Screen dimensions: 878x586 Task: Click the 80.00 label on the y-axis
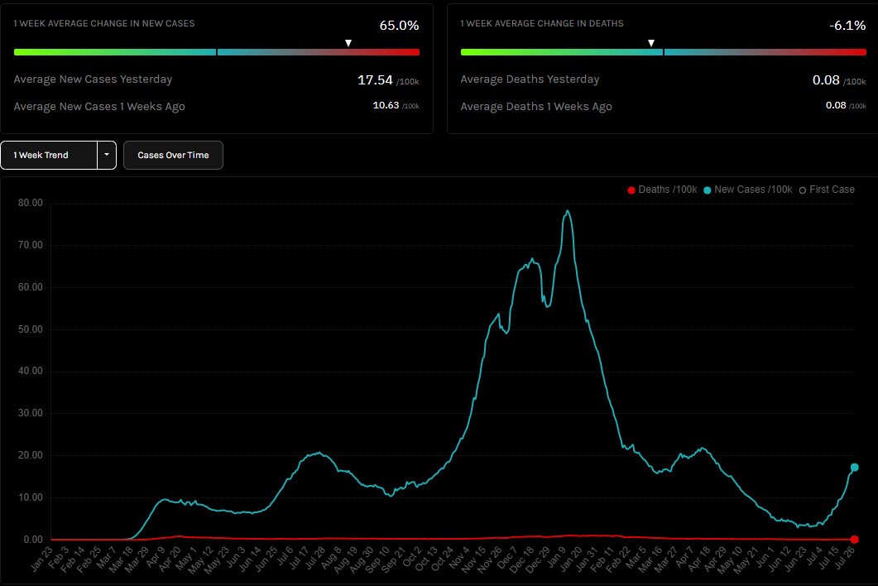tap(30, 203)
